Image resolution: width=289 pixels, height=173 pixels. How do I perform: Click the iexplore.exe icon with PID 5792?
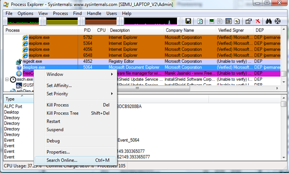[x=25, y=37]
